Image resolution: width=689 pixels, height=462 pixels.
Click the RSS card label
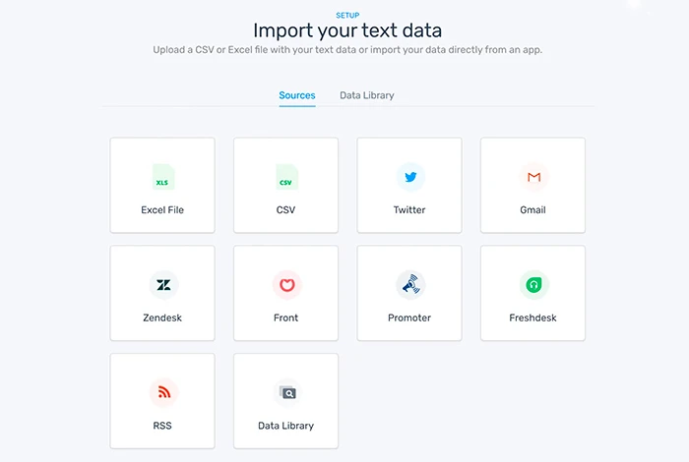pyautogui.click(x=162, y=426)
